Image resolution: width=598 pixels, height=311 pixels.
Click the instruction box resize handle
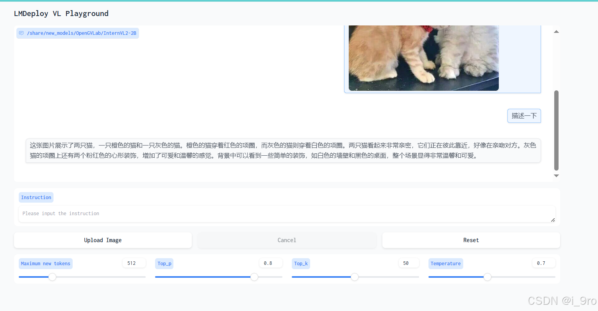click(x=553, y=220)
